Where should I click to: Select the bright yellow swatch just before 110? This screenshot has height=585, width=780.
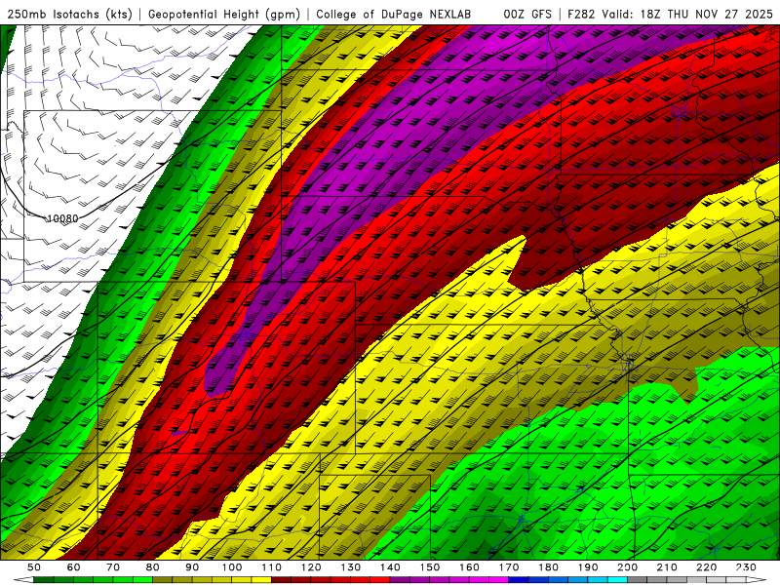261,579
